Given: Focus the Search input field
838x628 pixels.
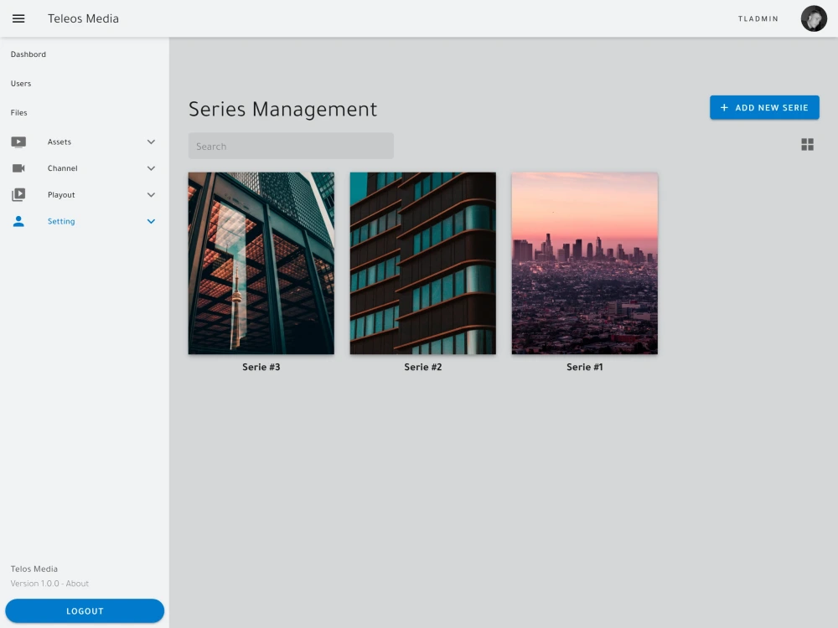Looking at the screenshot, I should [x=291, y=146].
